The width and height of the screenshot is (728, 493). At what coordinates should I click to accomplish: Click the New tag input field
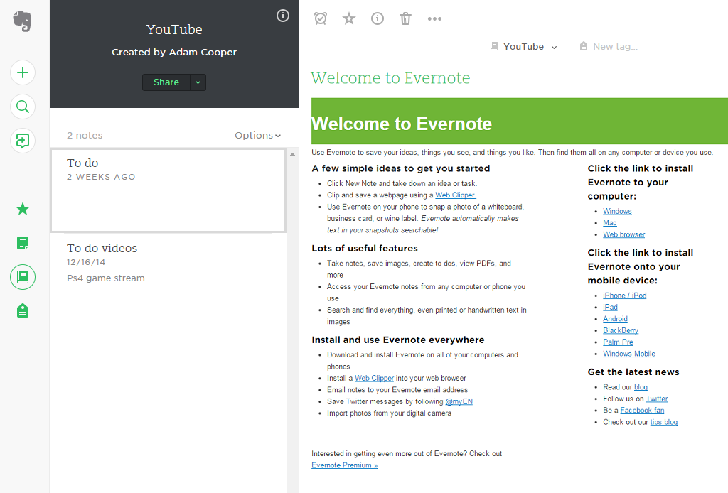(615, 47)
